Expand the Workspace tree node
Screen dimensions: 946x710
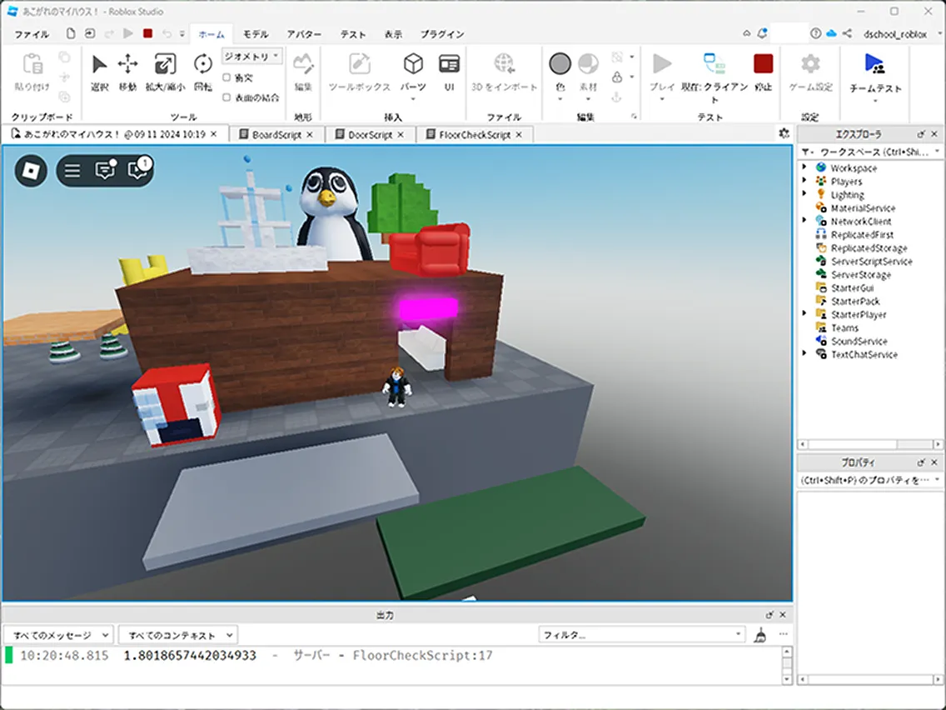pyautogui.click(x=804, y=167)
